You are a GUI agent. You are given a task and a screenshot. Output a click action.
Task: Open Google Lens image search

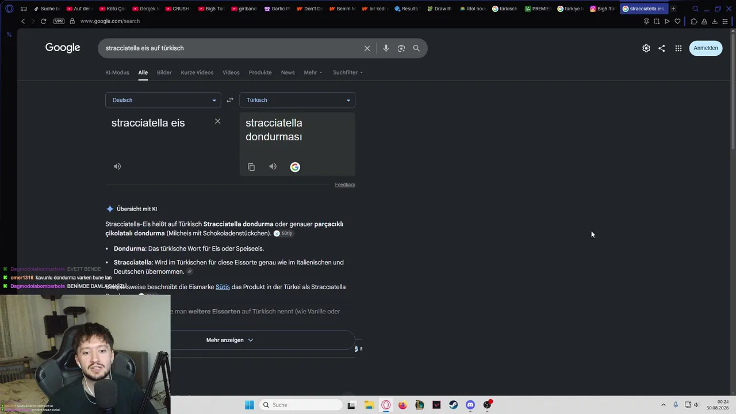pos(401,48)
